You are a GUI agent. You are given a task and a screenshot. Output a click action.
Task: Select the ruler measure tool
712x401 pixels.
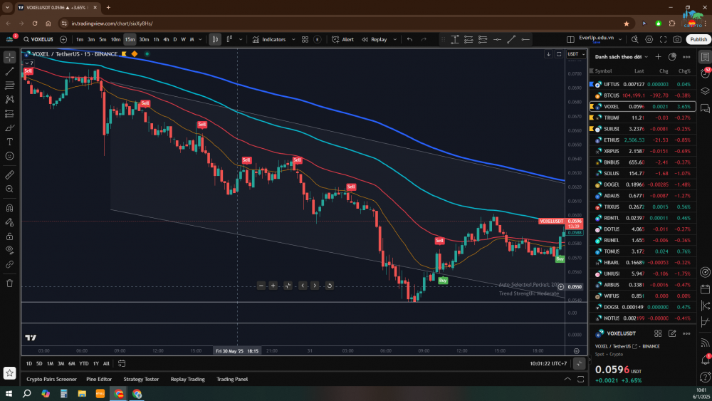point(9,175)
